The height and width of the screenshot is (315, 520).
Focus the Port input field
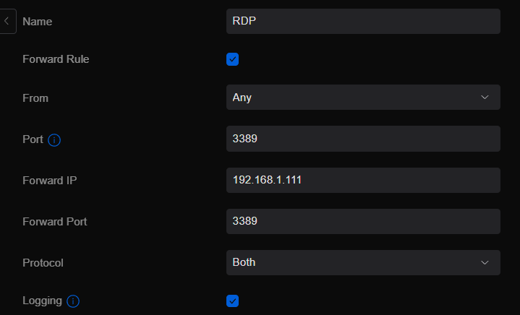[362, 139]
